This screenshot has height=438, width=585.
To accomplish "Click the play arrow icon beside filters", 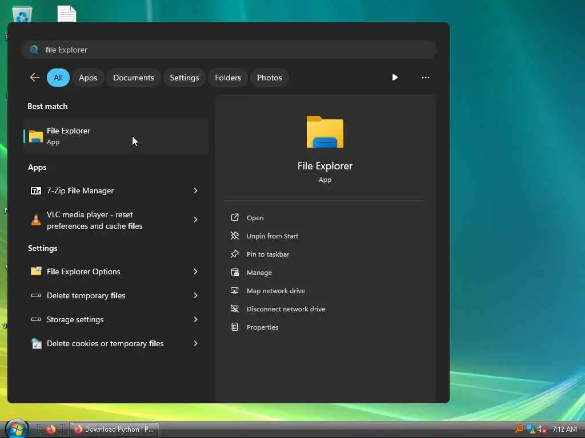I will pos(395,78).
